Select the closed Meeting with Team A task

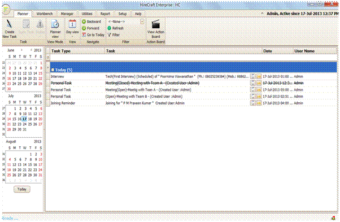pos(152,83)
